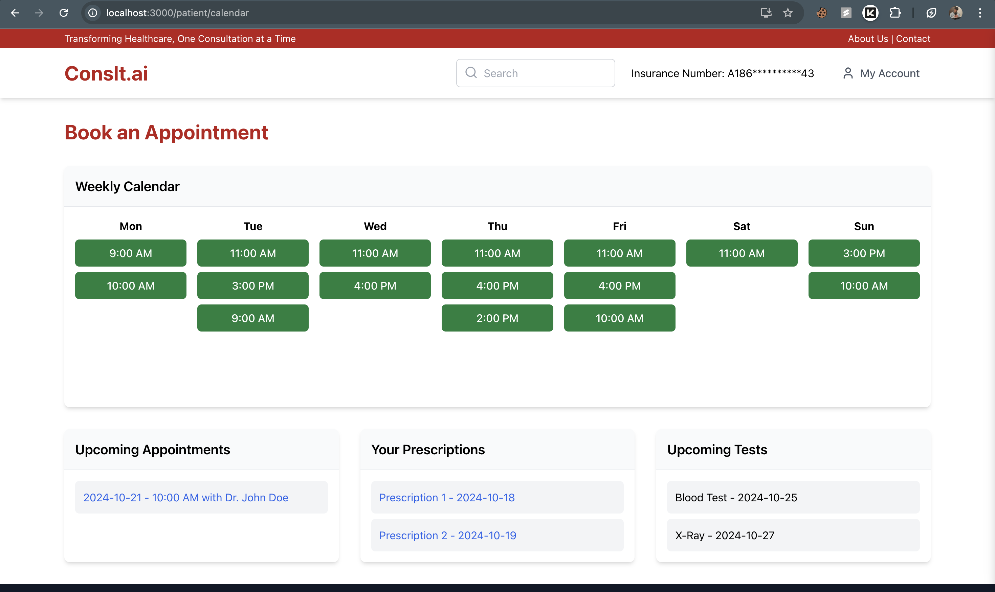995x592 pixels.
Task: Book Monday 9:00 AM slot
Action: coord(131,253)
